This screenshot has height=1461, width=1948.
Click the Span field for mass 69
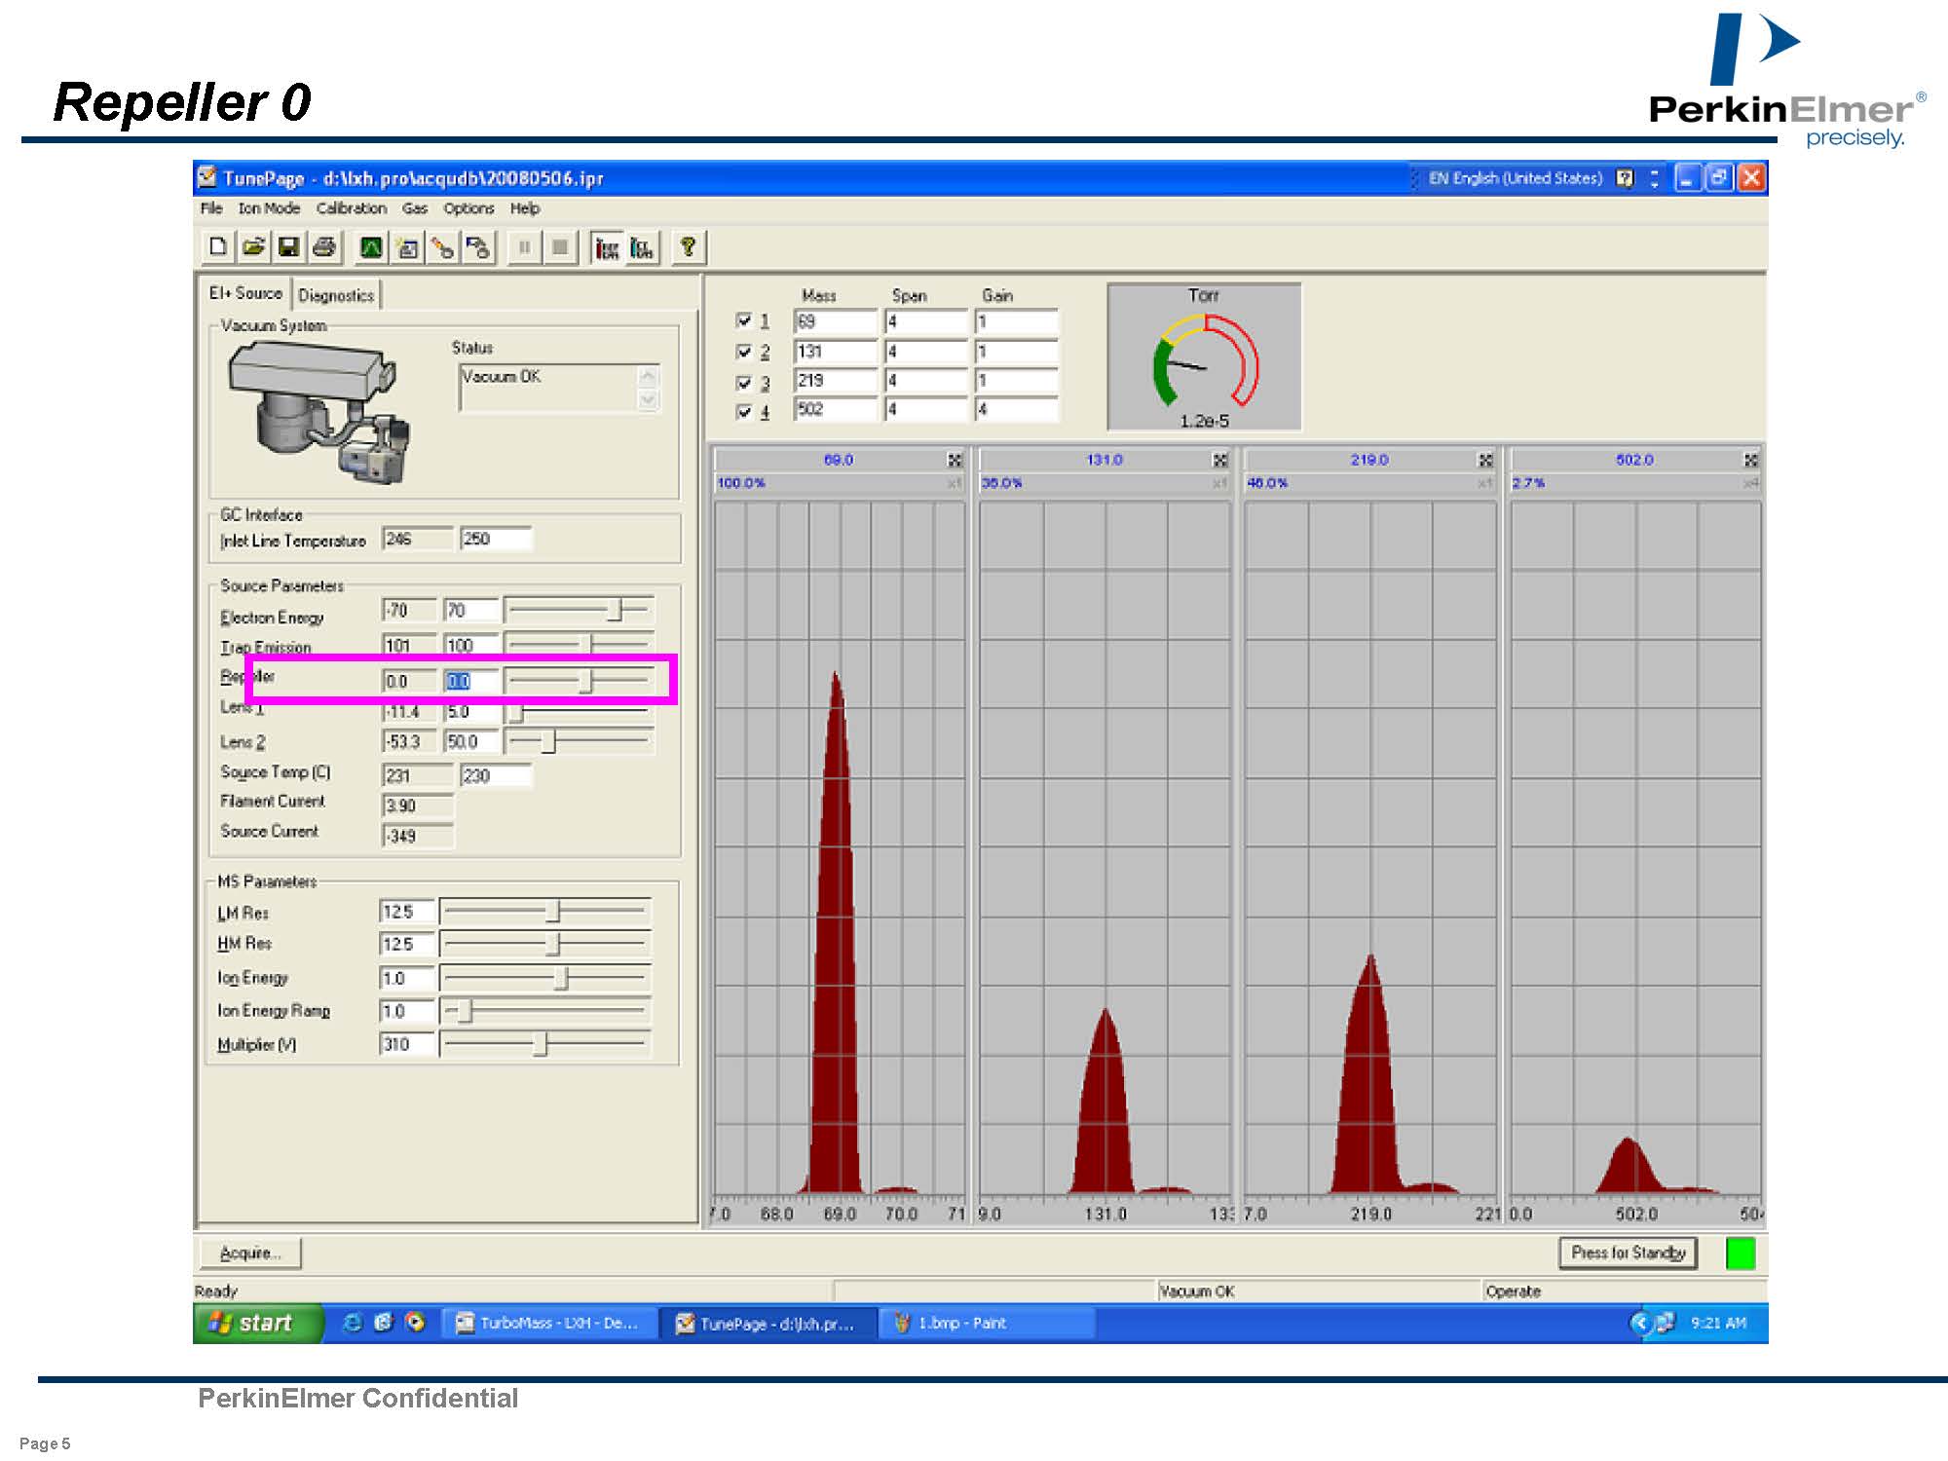click(926, 321)
